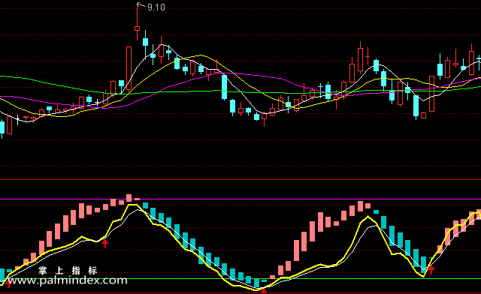Screen dimensions: 481x294
Task: Open the www.palmindex.com watermark link
Action: pos(68,280)
